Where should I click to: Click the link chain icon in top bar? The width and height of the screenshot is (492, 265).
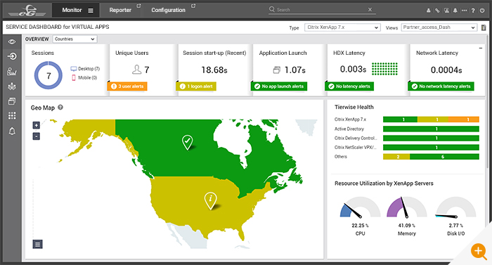(437, 11)
